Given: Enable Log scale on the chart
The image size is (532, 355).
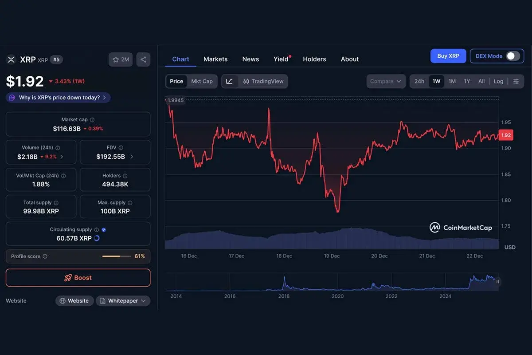Looking at the screenshot, I should click(498, 81).
